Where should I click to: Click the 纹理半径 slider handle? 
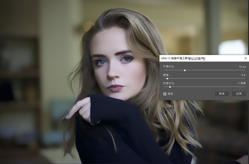point(170,87)
